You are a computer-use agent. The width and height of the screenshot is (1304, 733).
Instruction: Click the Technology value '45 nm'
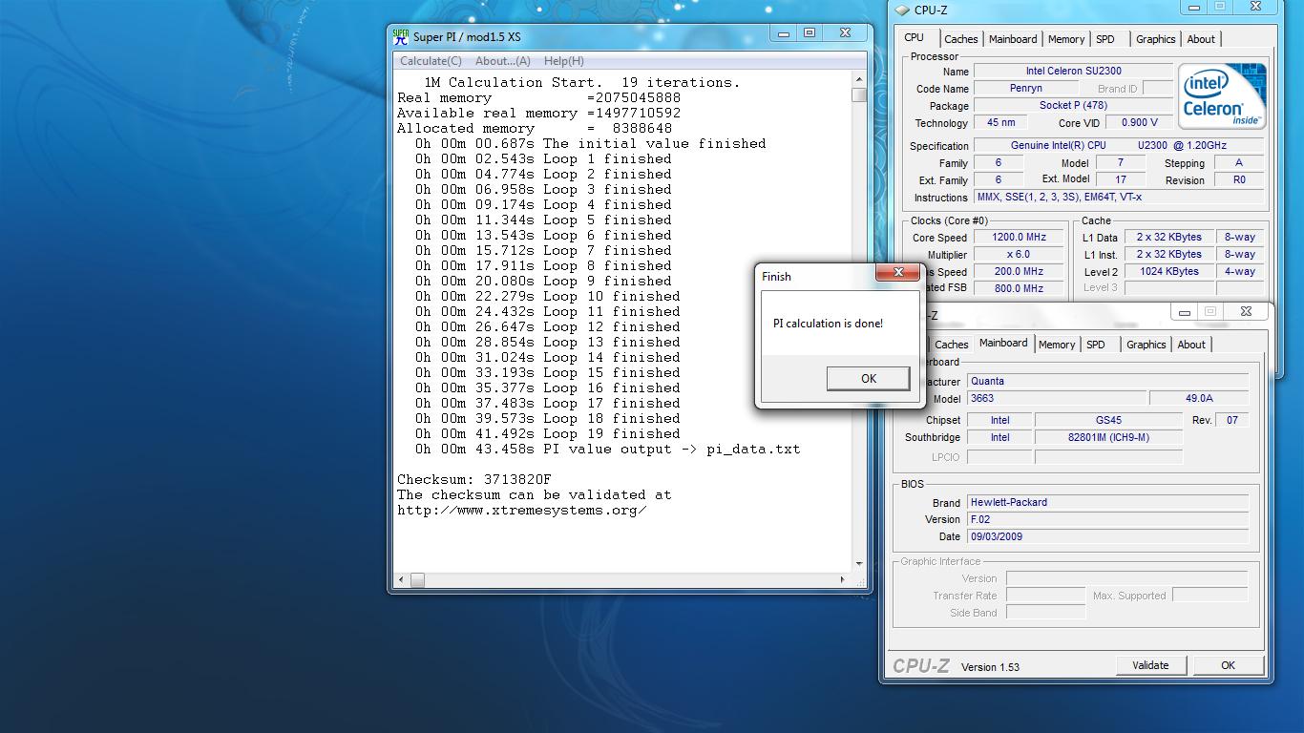1000,122
